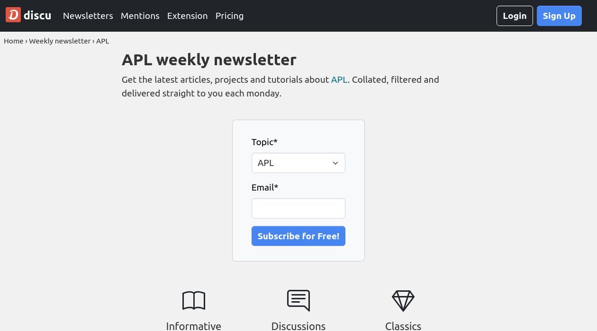Click the Classics diamond icon
597x331 pixels.
coord(403,300)
